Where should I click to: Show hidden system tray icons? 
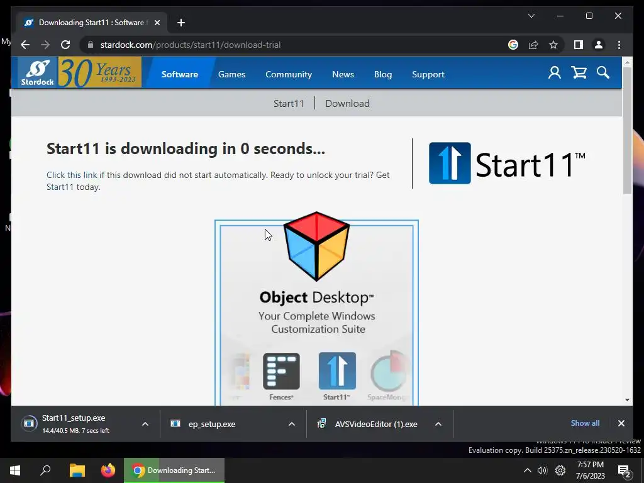click(x=528, y=470)
